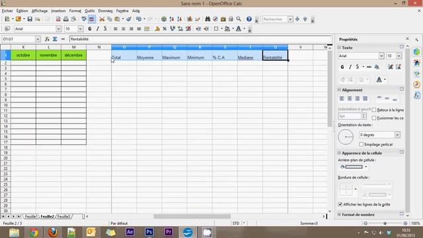Toggle Underline S button in toolbar
The image size is (423, 238).
click(x=105, y=29)
